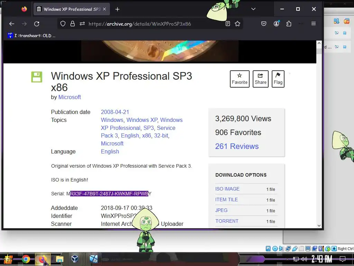Screen dimensions: 354x266
Task: Open site permissions icon in address bar
Action: (x=82, y=24)
